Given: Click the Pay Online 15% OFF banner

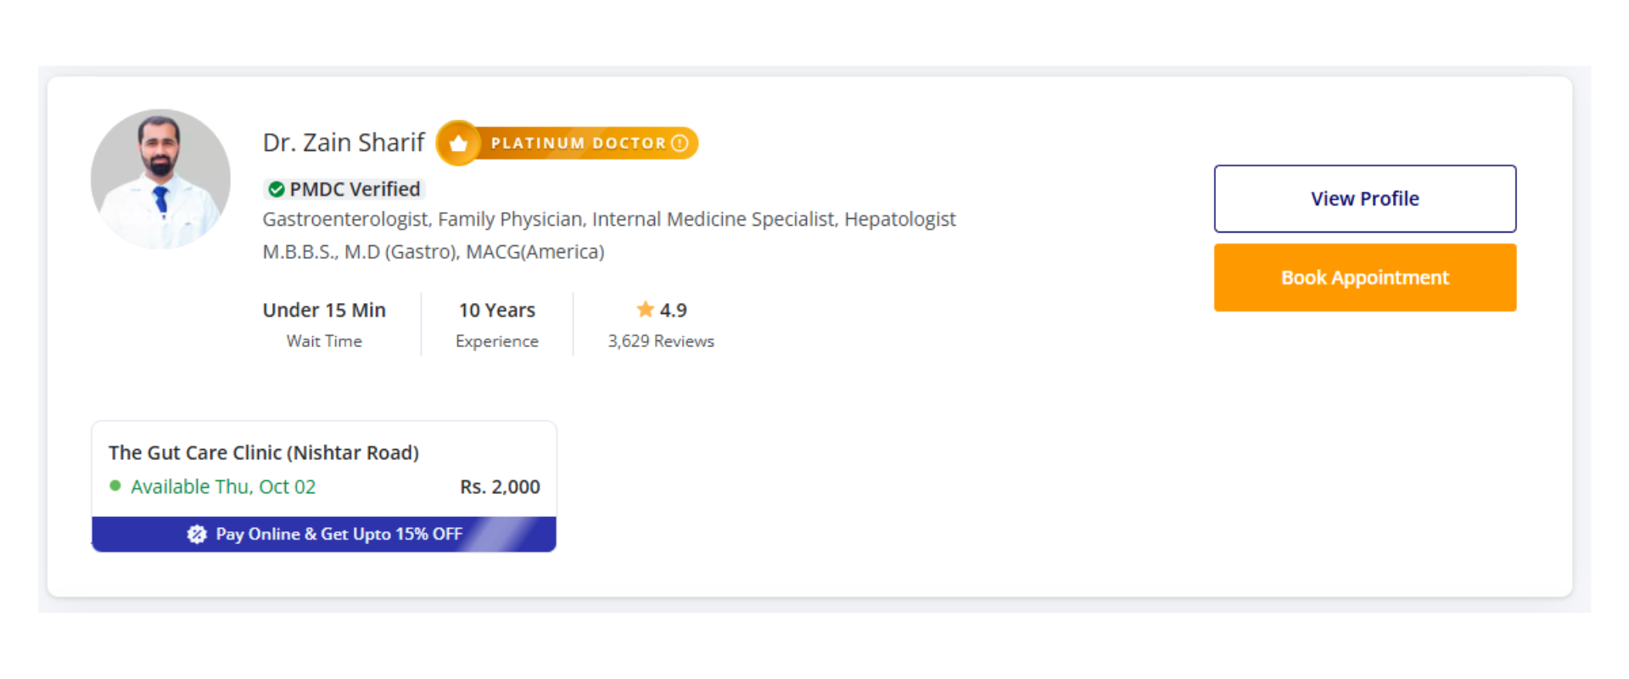Looking at the screenshot, I should click(x=339, y=534).
